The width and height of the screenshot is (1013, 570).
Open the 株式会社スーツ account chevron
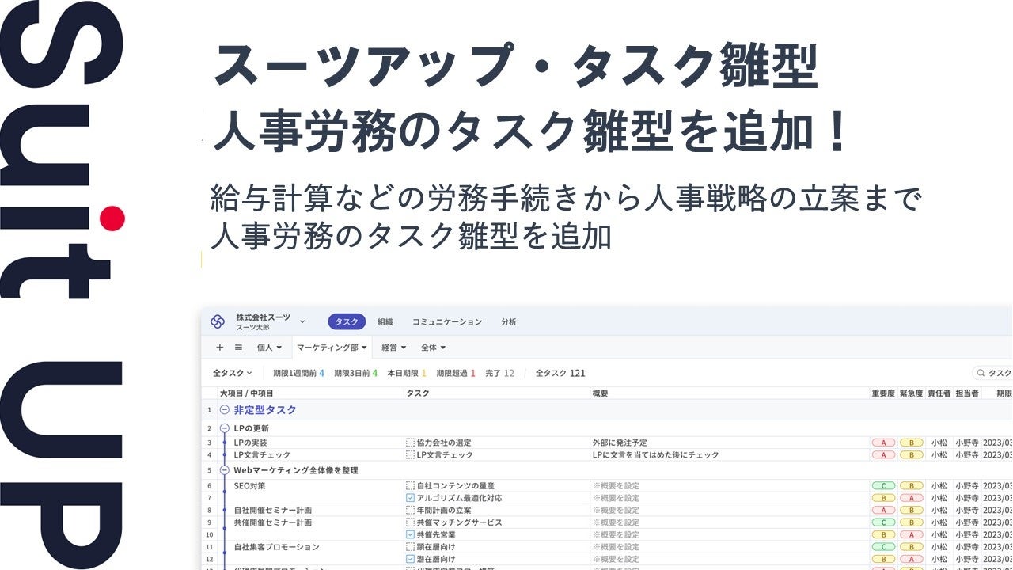point(302,322)
